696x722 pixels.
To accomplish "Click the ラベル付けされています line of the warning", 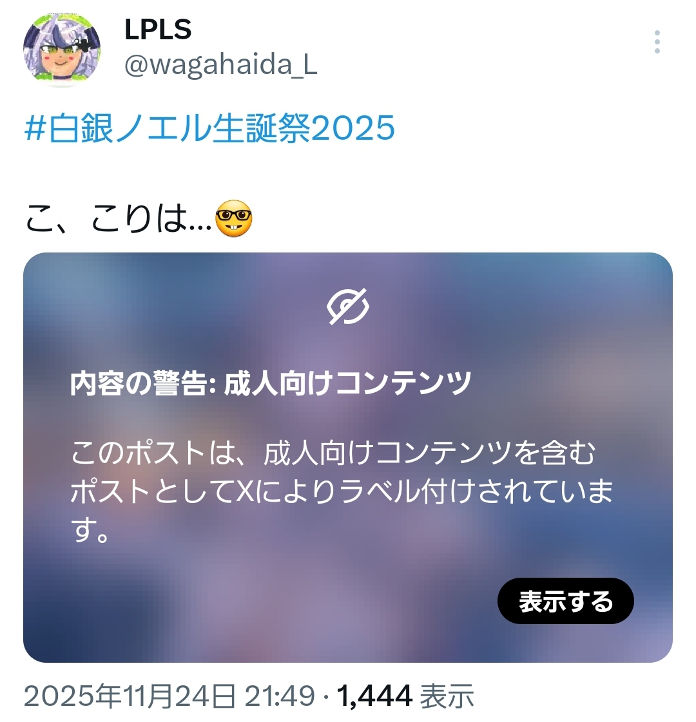I will 342,492.
